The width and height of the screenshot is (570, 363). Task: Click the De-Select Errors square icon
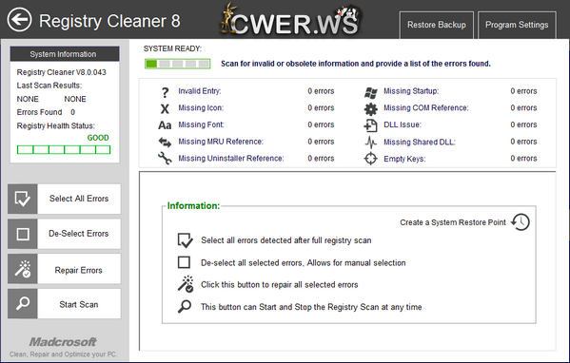click(23, 234)
